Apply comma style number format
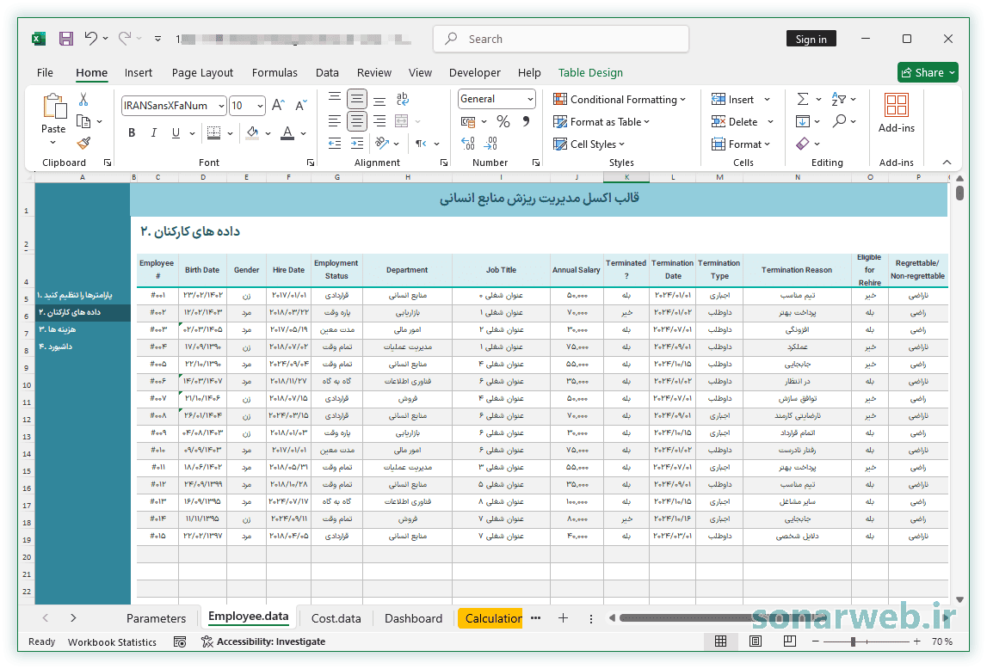This screenshot has width=987, height=669. 526,121
